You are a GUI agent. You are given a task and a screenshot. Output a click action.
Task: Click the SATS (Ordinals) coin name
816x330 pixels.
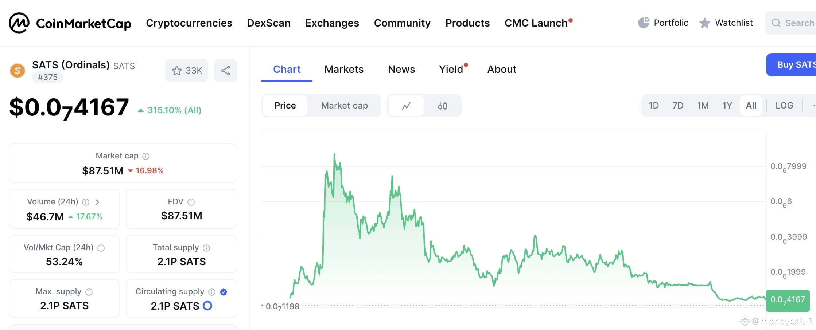pos(71,65)
